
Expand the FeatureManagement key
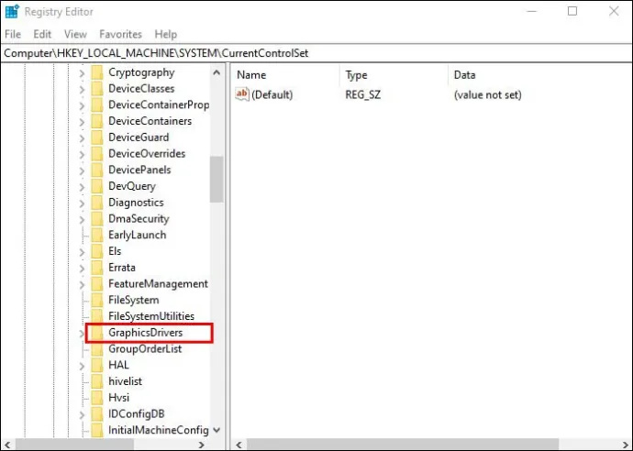[82, 285]
